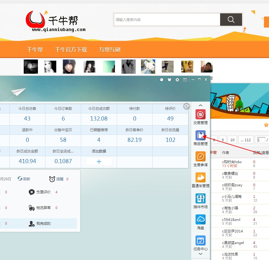Focus the 请输入搜索内容 search field
The image size is (269, 260).
[167, 20]
